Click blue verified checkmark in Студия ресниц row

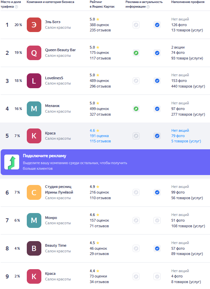[x=157, y=193]
